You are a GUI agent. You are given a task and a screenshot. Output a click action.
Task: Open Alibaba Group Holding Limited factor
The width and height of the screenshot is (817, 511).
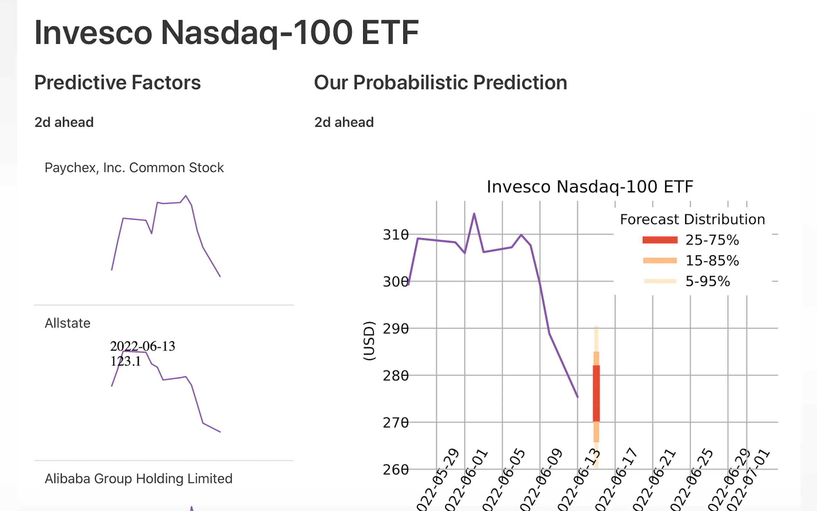[139, 478]
